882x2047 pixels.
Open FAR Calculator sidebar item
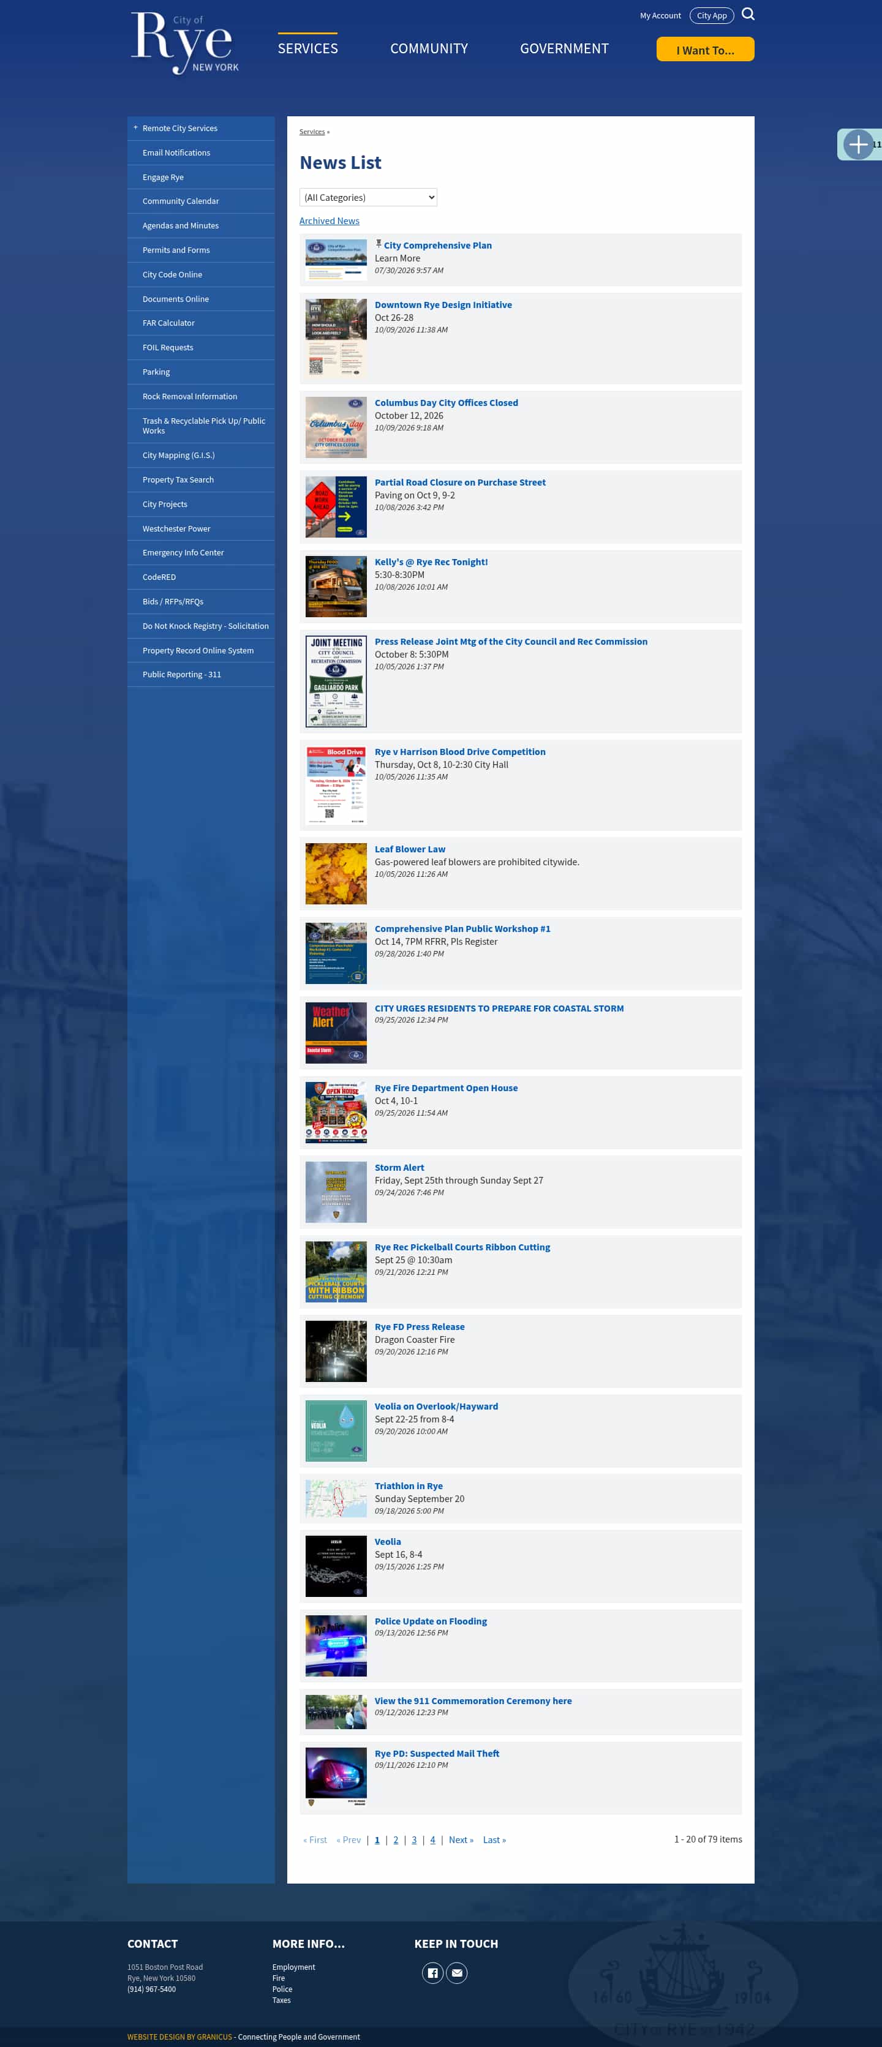point(201,323)
